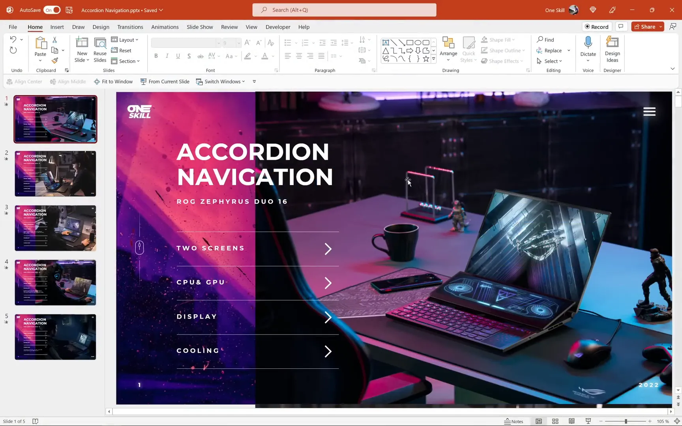Image resolution: width=682 pixels, height=426 pixels.
Task: Click the Clear All Formatting icon
Action: [x=271, y=43]
